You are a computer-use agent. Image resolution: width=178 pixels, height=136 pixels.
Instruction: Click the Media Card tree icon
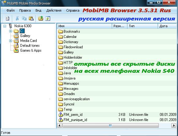[x=16, y=41]
